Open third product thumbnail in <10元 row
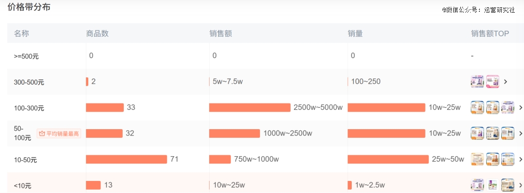Image resolution: width=524 pixels, height=193 pixels. (508, 185)
